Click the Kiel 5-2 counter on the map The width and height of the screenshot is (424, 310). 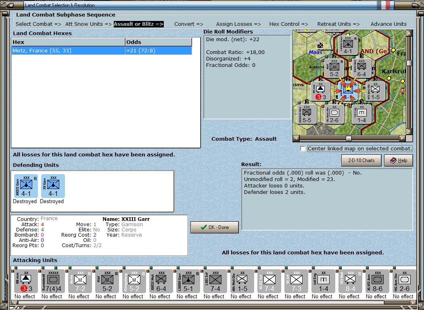click(x=334, y=68)
